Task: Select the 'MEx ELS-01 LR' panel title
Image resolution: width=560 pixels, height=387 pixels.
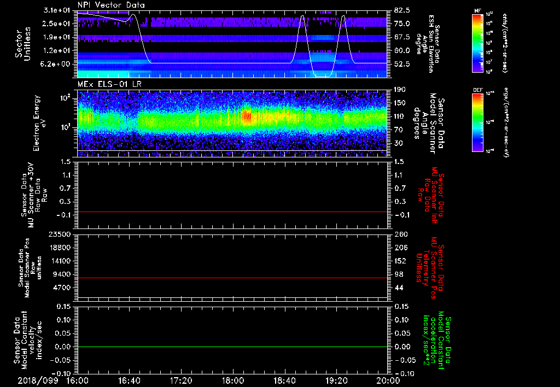Action: tap(109, 84)
